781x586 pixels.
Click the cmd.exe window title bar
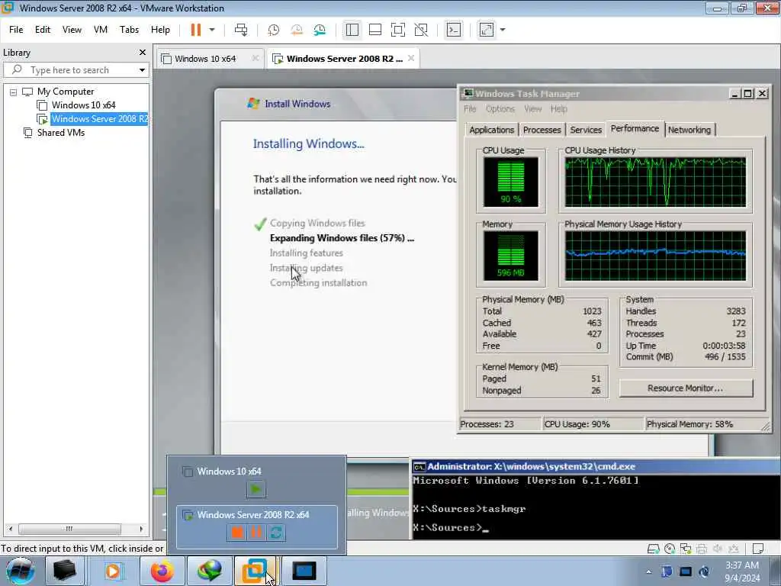click(596, 467)
